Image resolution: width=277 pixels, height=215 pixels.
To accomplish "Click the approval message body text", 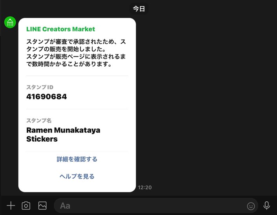I will point(76,53).
